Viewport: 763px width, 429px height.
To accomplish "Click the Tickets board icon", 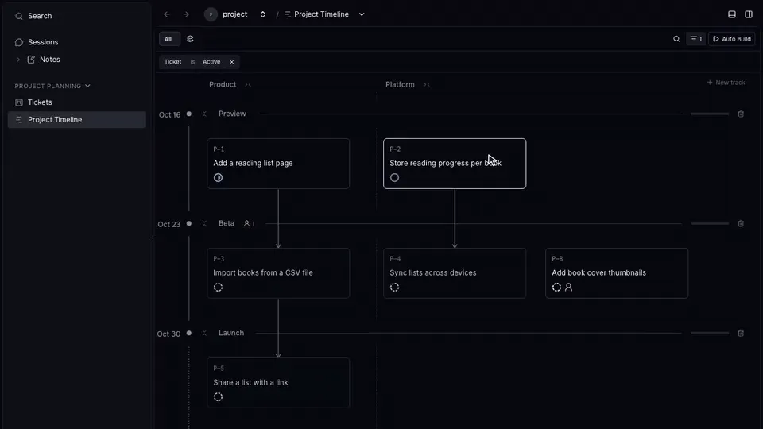I will pos(19,102).
